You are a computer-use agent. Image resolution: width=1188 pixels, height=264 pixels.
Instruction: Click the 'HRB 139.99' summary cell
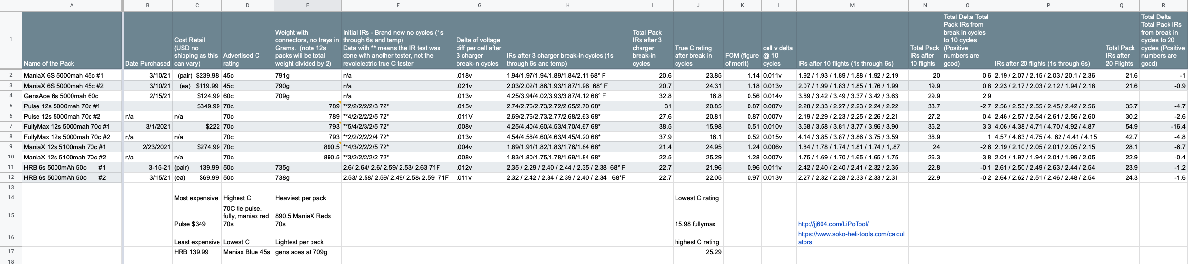197,252
